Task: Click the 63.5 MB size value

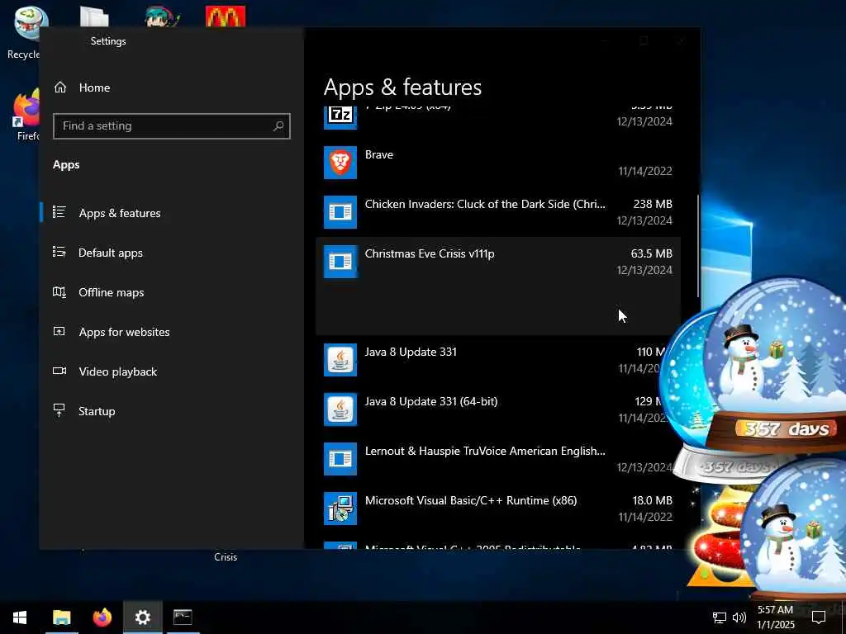Action: click(651, 253)
